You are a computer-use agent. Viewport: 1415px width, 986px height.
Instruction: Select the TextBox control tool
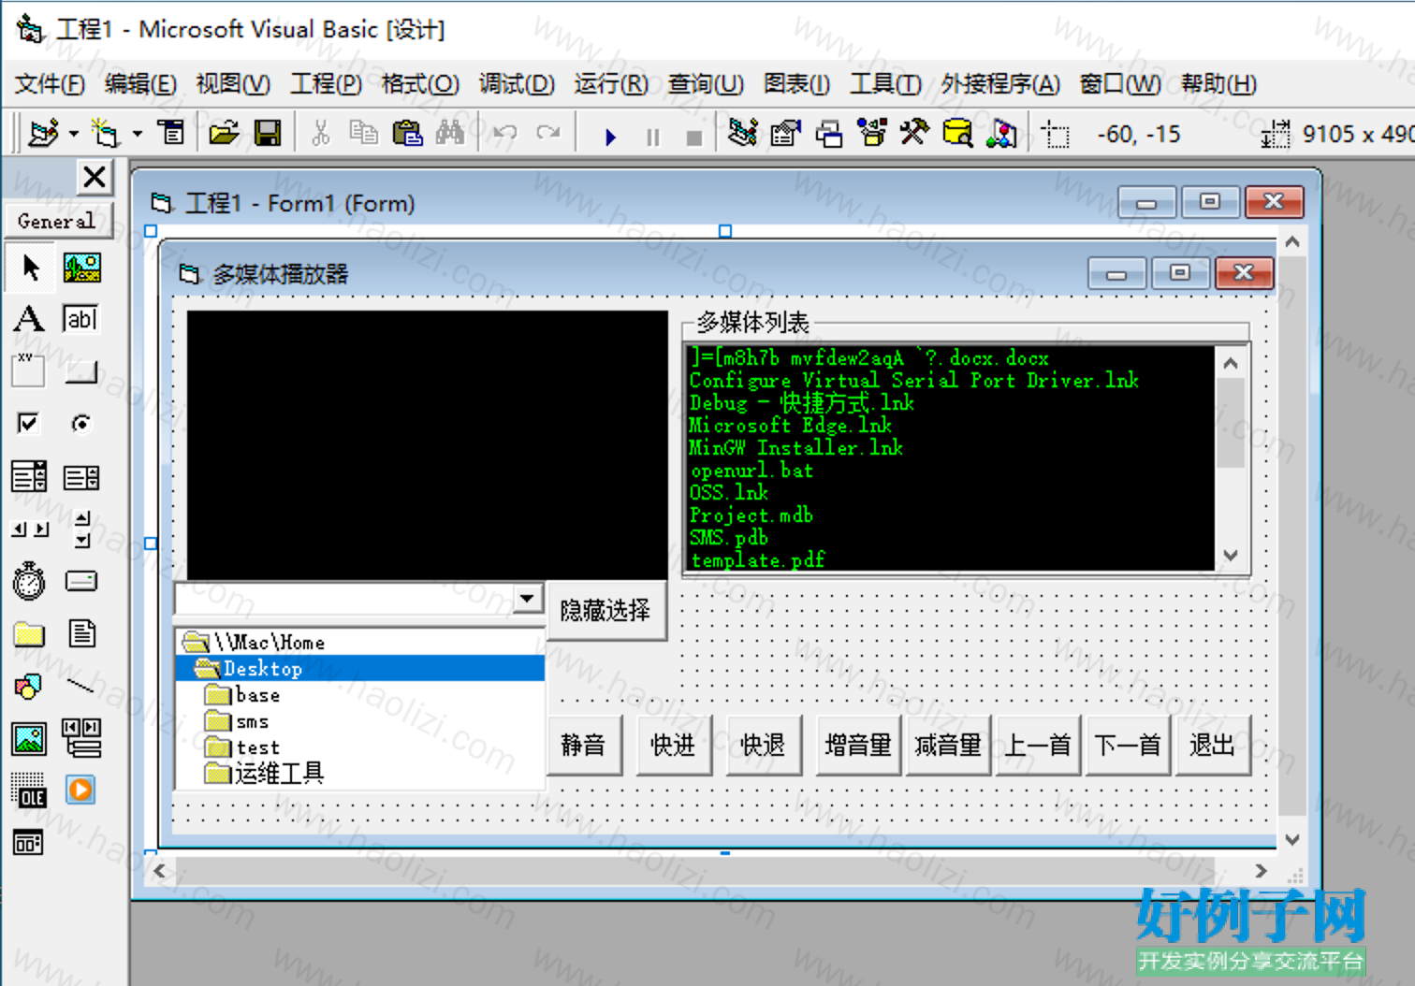(82, 320)
